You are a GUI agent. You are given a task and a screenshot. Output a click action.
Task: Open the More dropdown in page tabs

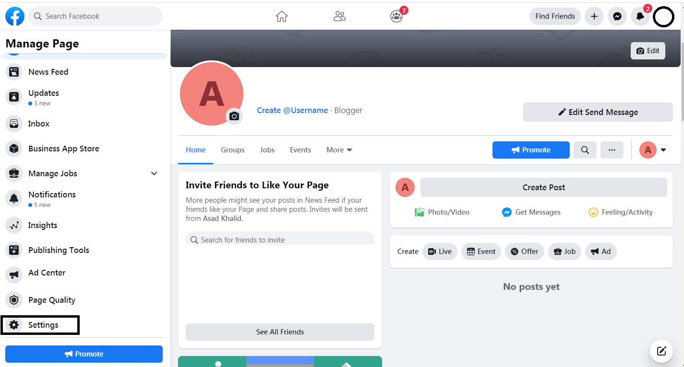coord(339,150)
